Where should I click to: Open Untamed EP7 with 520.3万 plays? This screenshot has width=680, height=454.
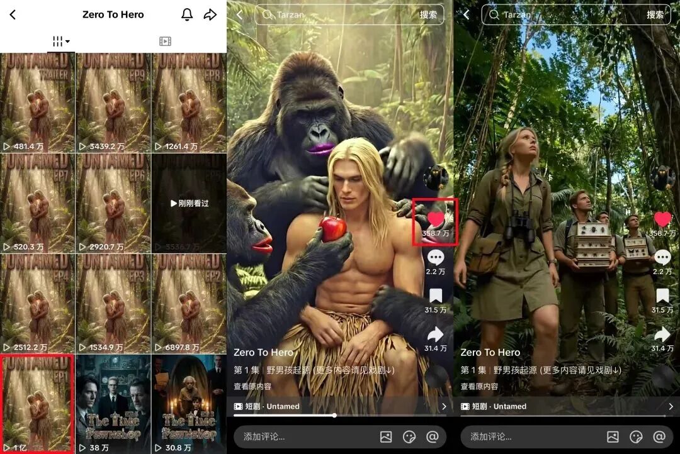click(38, 203)
